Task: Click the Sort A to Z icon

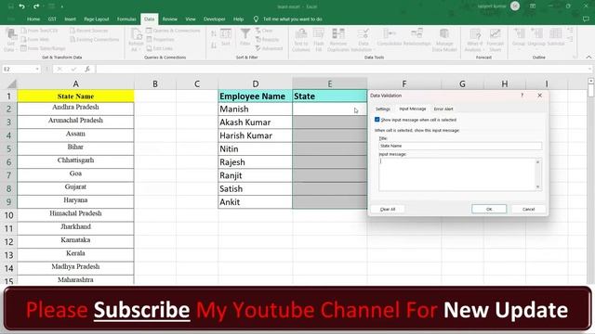Action: [214, 34]
